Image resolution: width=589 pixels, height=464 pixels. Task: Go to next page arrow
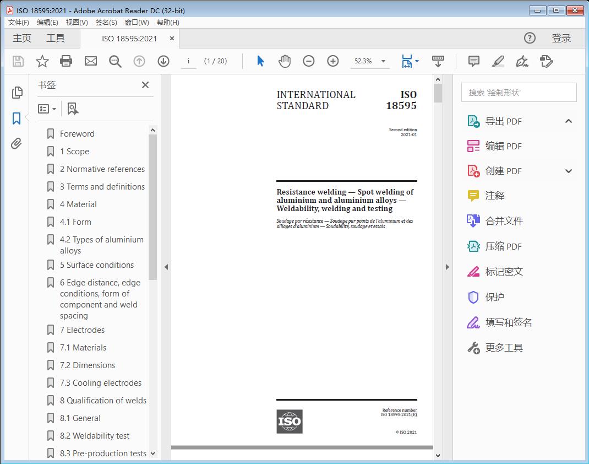(163, 61)
